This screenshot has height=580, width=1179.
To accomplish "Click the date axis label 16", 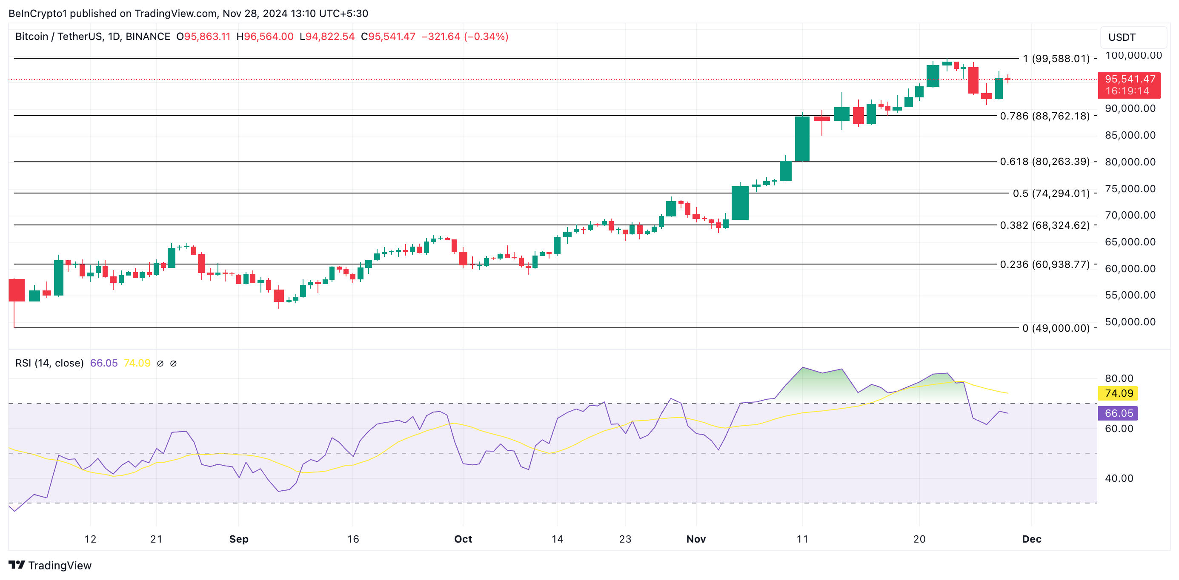I will (x=353, y=539).
